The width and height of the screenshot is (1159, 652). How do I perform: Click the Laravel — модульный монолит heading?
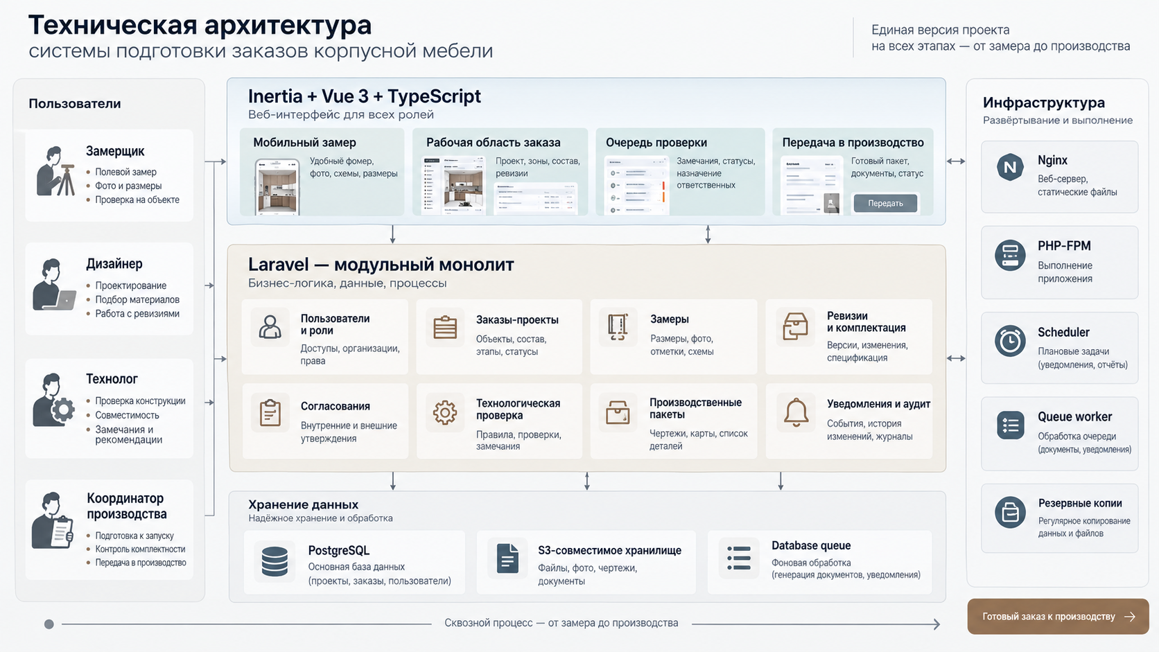click(x=381, y=265)
